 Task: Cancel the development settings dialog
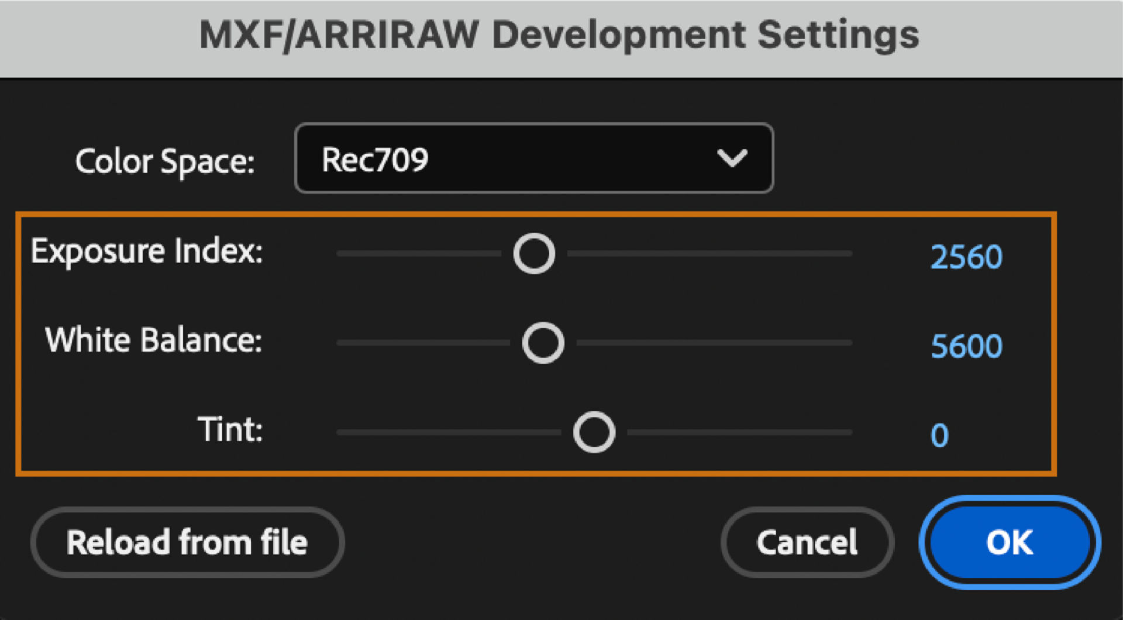click(x=807, y=542)
